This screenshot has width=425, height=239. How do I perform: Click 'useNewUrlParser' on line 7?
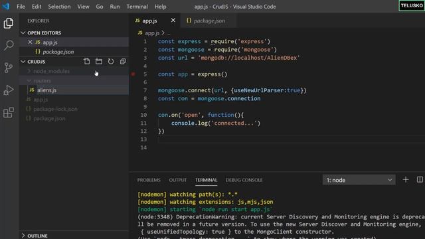click(258, 90)
